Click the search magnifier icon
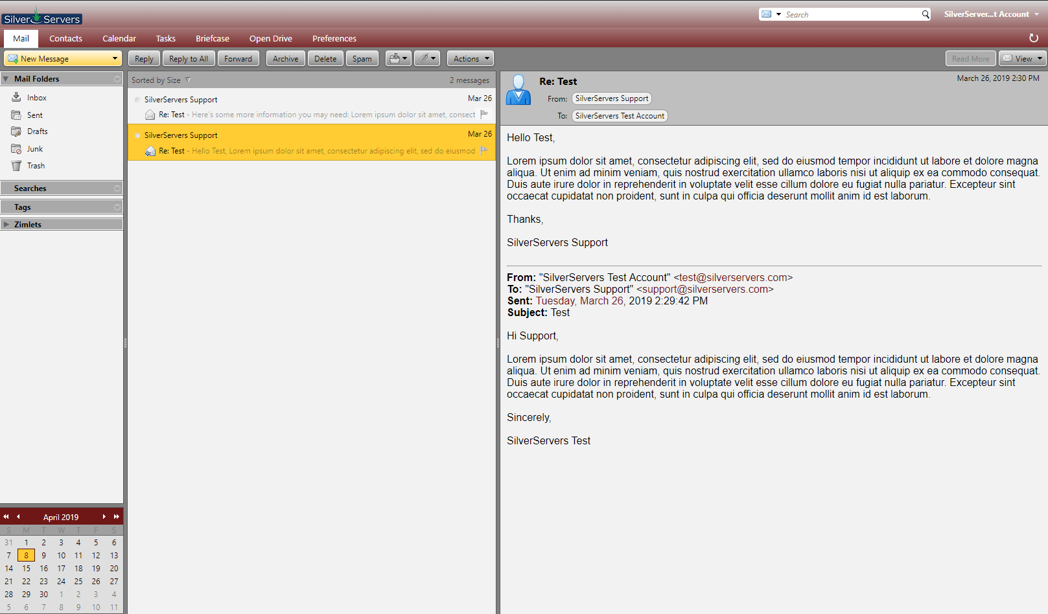This screenshot has height=614, width=1048. (x=926, y=14)
